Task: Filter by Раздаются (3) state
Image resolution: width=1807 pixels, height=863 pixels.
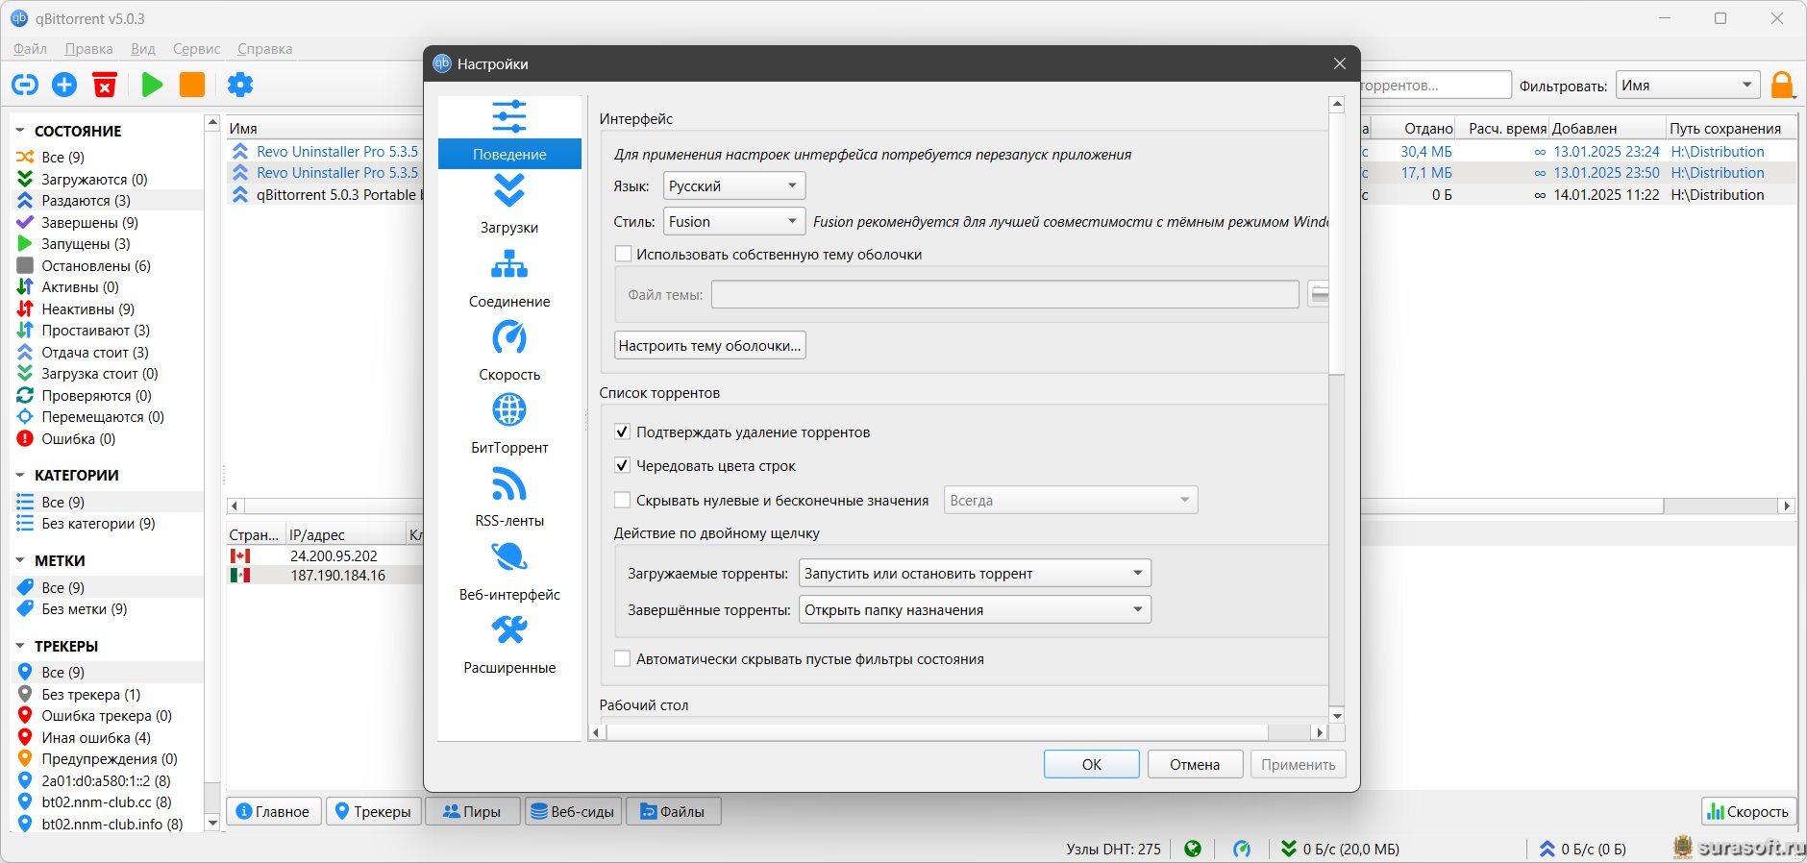Action: [87, 200]
